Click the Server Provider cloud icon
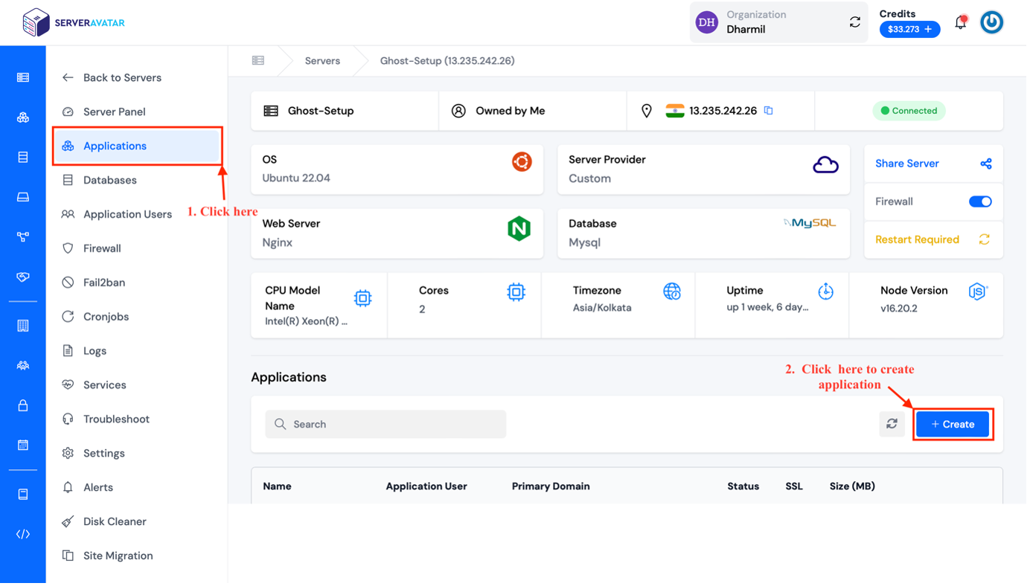The image size is (1030, 586). pos(827,165)
